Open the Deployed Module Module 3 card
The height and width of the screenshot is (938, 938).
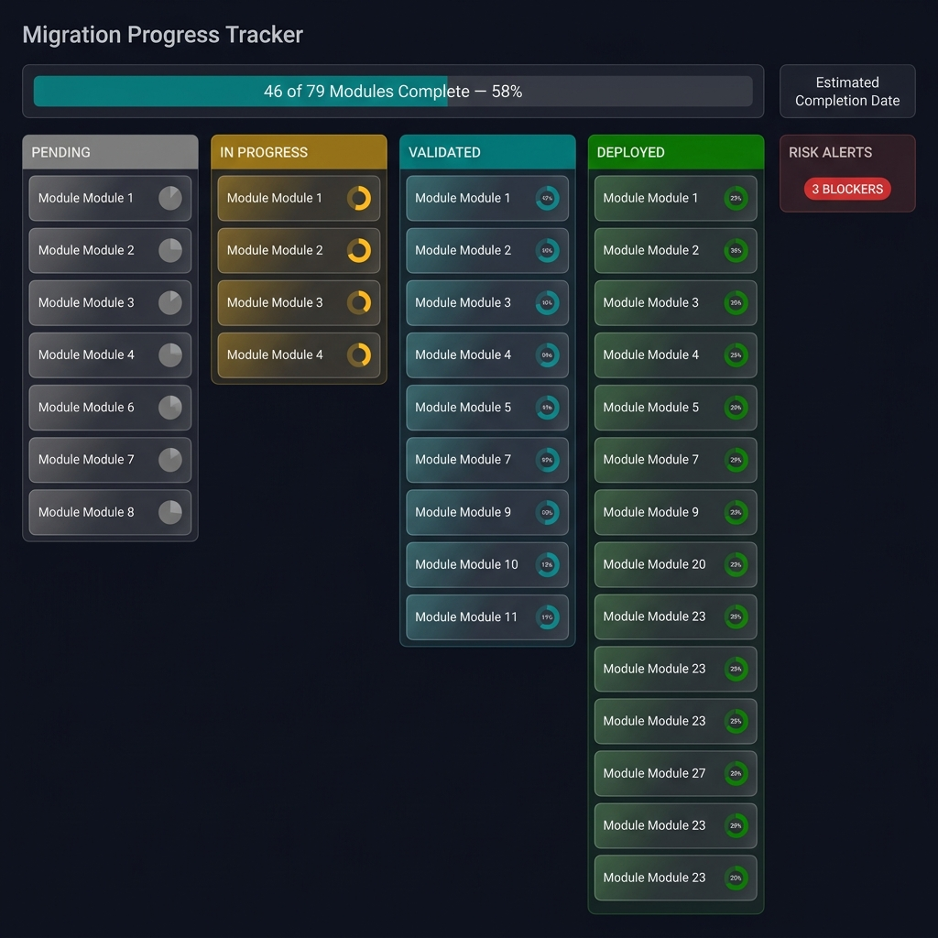click(675, 302)
